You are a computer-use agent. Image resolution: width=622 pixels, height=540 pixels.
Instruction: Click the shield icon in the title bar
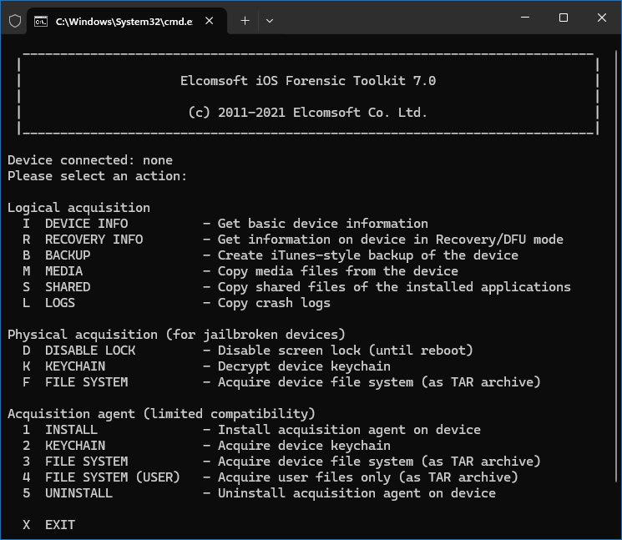(x=15, y=21)
